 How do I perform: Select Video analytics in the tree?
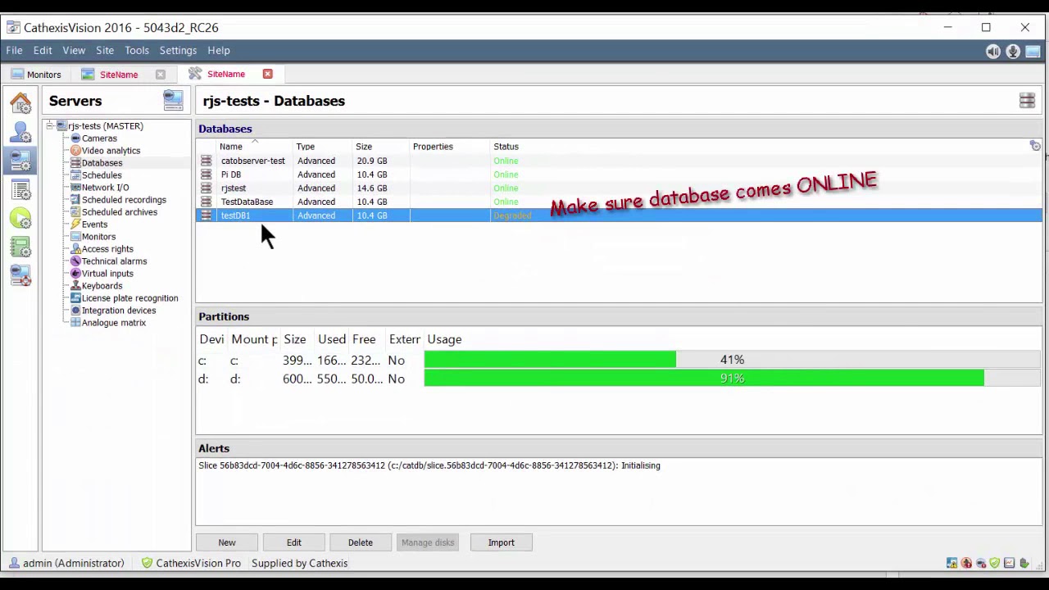coord(111,151)
